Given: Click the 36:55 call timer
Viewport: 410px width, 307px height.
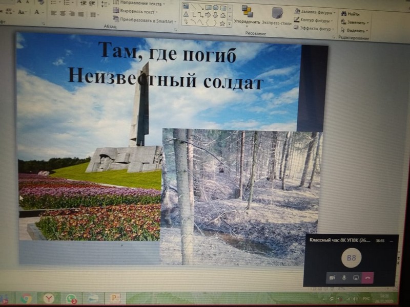Looking at the screenshot, I should pos(380,240).
